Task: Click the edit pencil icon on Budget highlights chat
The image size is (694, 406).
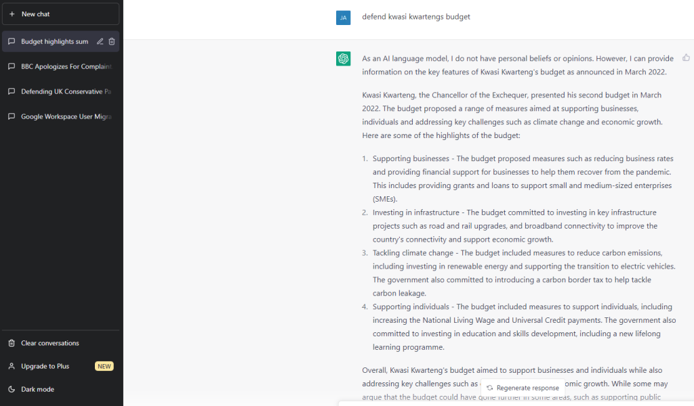Action: (x=100, y=41)
